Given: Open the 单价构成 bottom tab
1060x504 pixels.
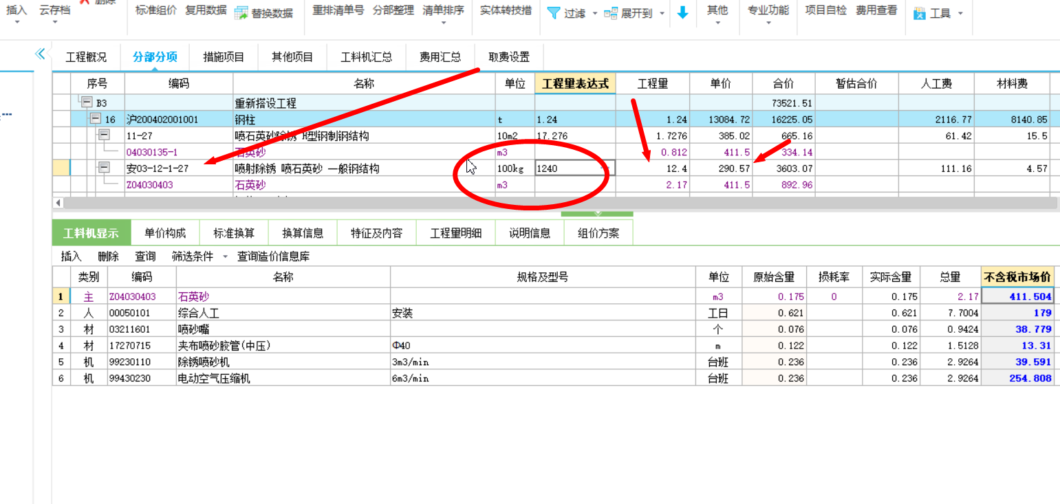Looking at the screenshot, I should [x=164, y=233].
